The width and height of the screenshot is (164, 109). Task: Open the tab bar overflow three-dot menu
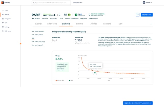(151, 24)
